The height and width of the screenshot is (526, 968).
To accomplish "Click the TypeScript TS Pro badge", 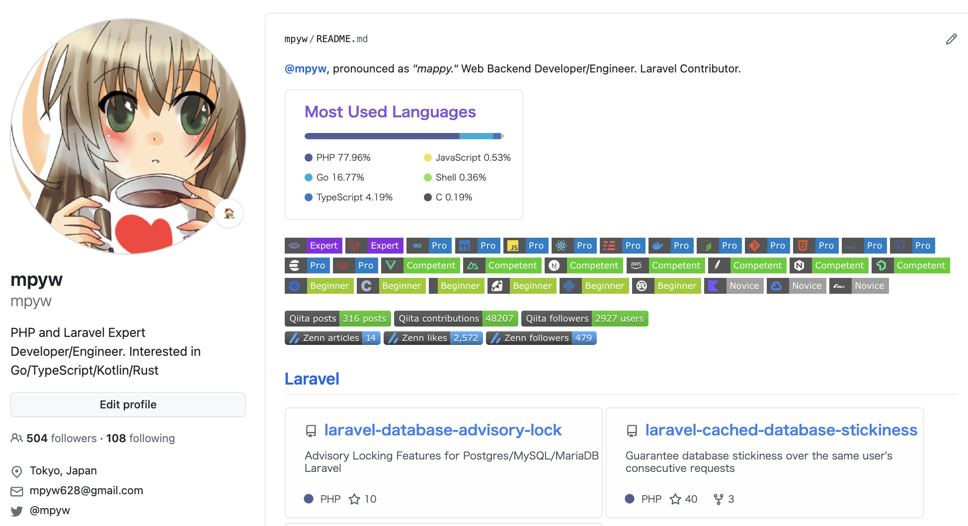I will tap(478, 246).
